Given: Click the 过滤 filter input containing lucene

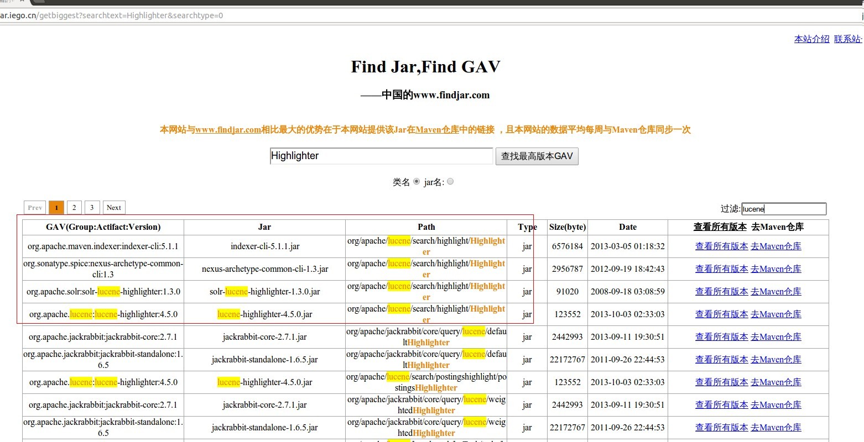Looking at the screenshot, I should click(783, 209).
